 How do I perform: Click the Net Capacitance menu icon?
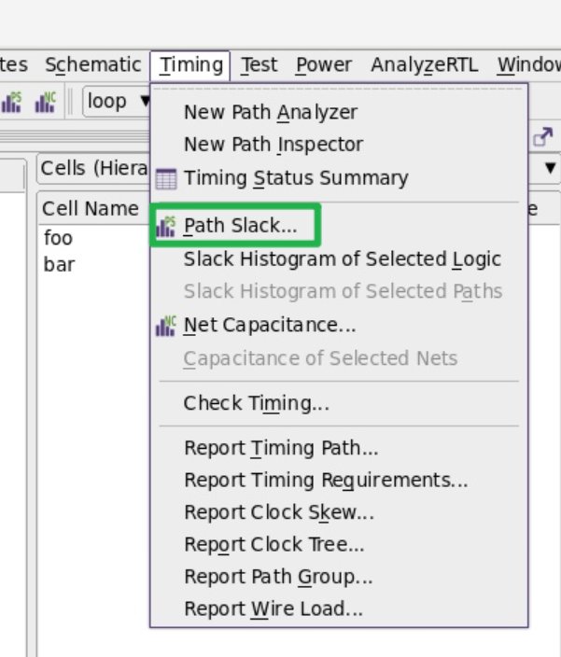[166, 326]
